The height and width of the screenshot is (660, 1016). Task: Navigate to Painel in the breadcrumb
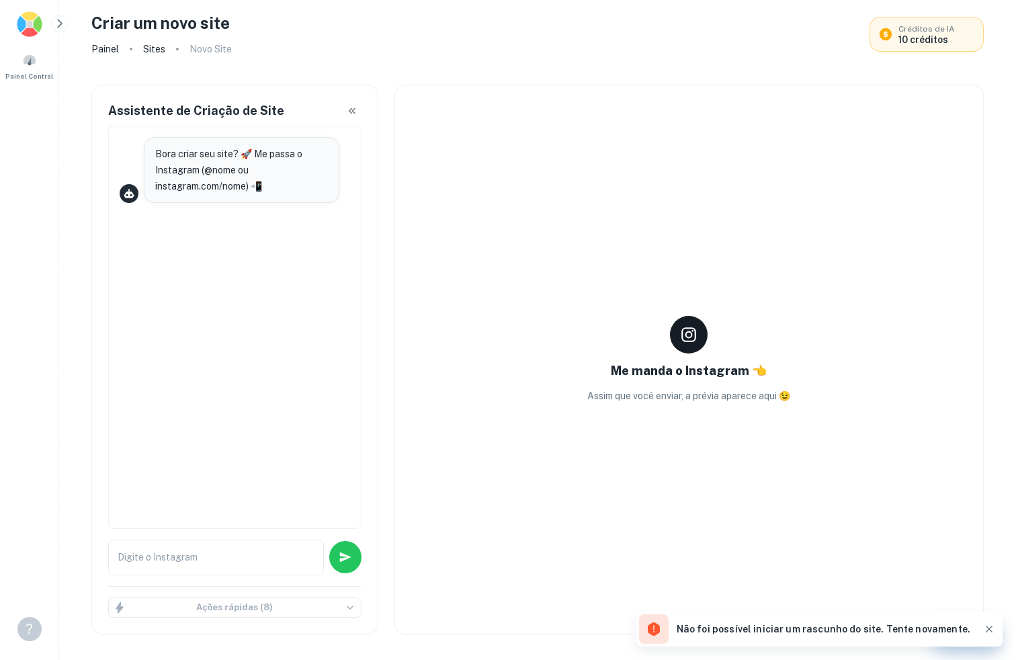click(x=105, y=49)
